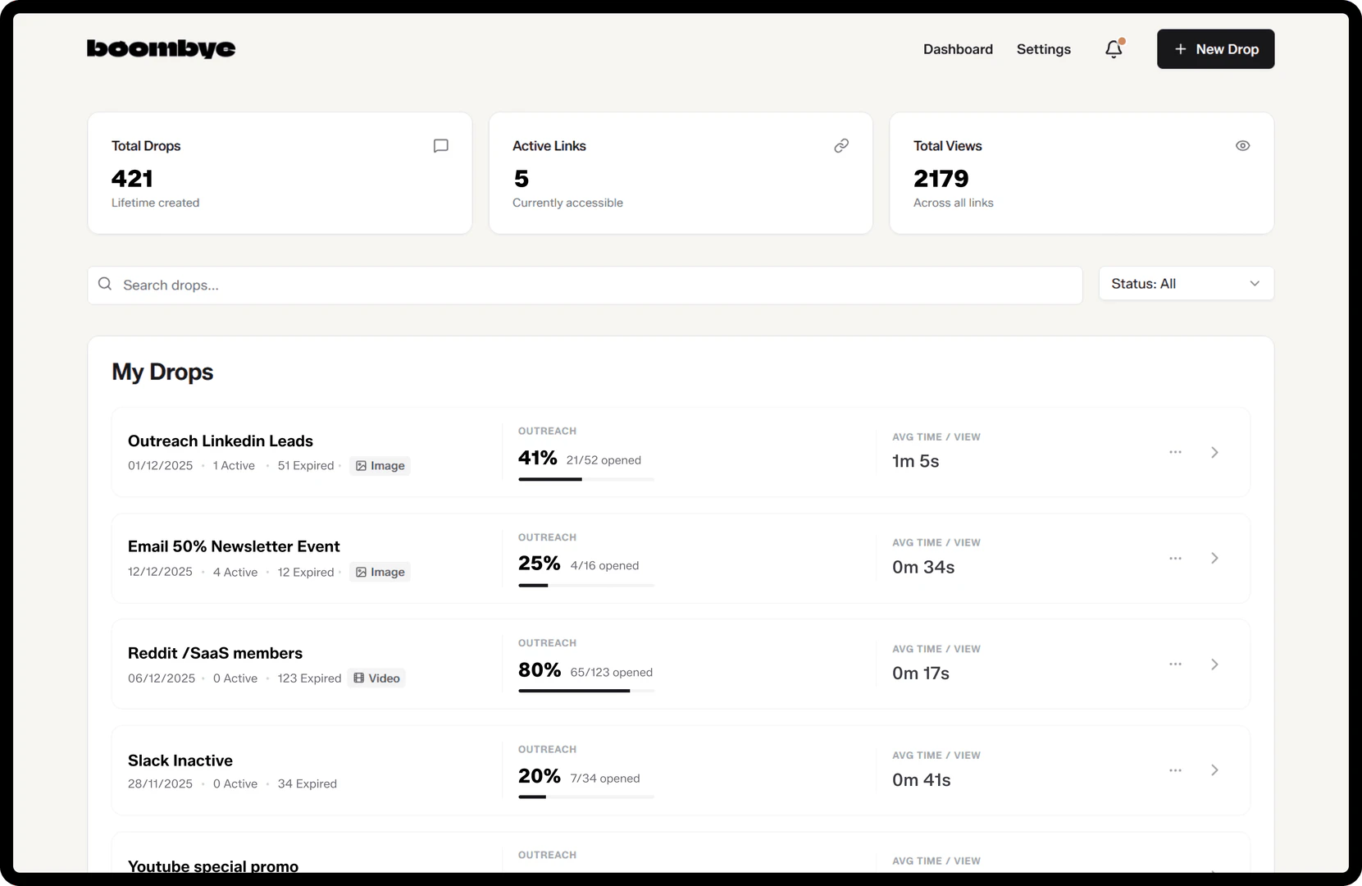This screenshot has width=1362, height=886.
Task: Click the search magnifier icon
Action: click(105, 283)
